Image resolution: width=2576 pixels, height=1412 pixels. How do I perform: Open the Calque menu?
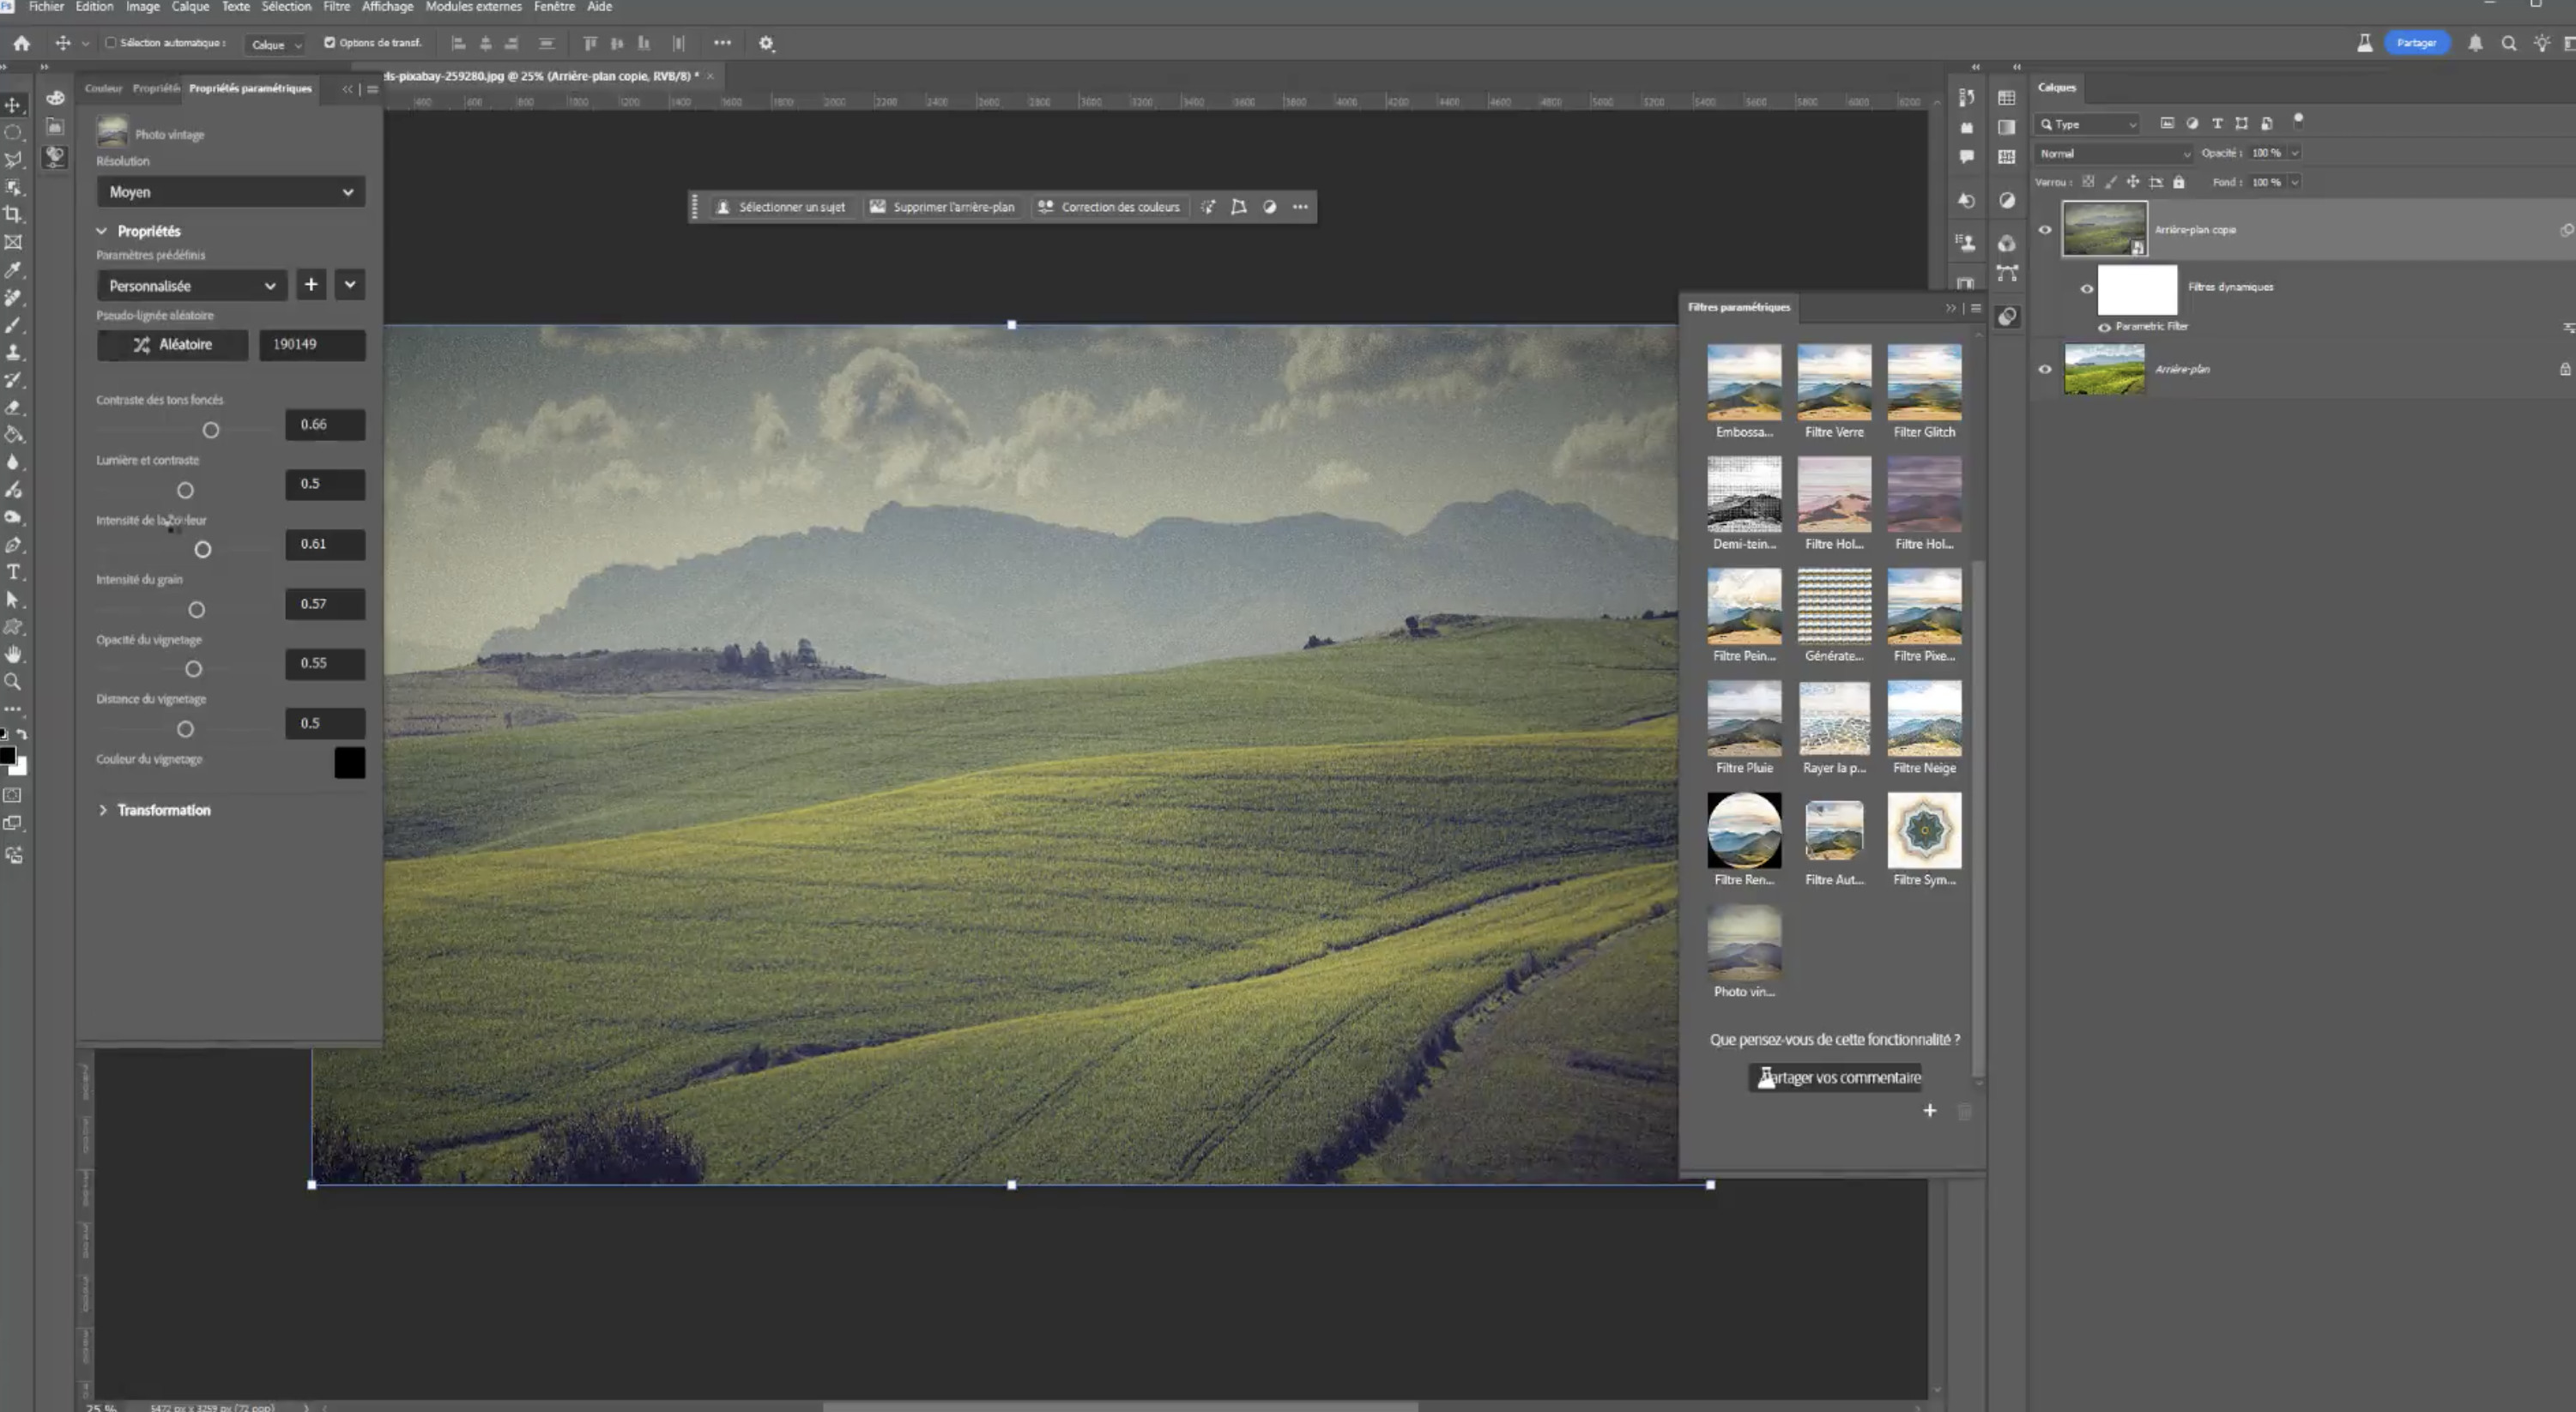(x=190, y=6)
